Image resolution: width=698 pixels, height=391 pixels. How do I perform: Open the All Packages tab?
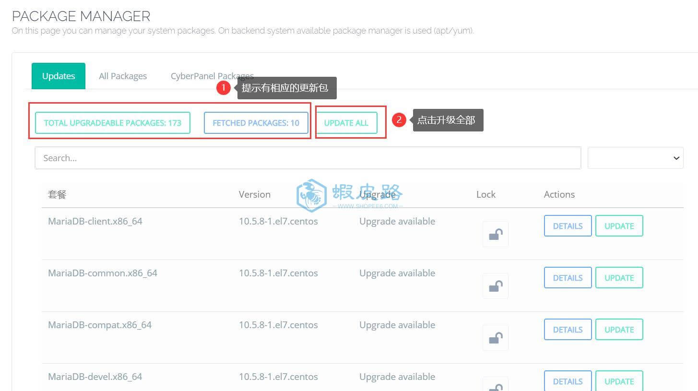[x=123, y=76]
